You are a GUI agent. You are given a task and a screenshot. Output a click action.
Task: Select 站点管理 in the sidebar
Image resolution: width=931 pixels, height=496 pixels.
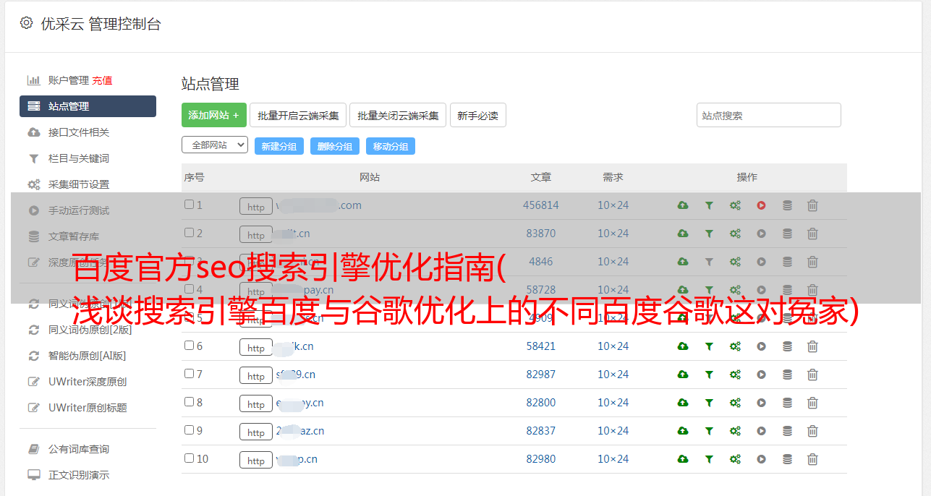click(x=88, y=106)
